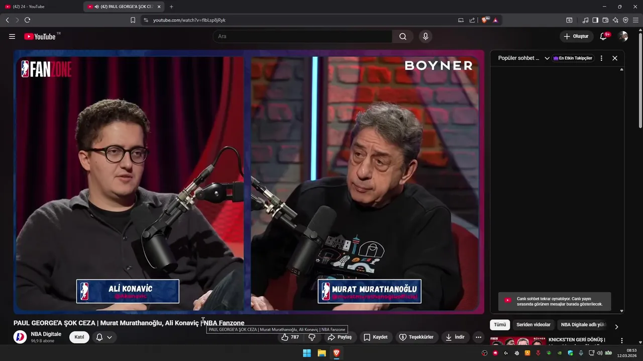Viewport: 643px width, 361px height.
Task: Click the Ara search input field
Action: (x=302, y=36)
